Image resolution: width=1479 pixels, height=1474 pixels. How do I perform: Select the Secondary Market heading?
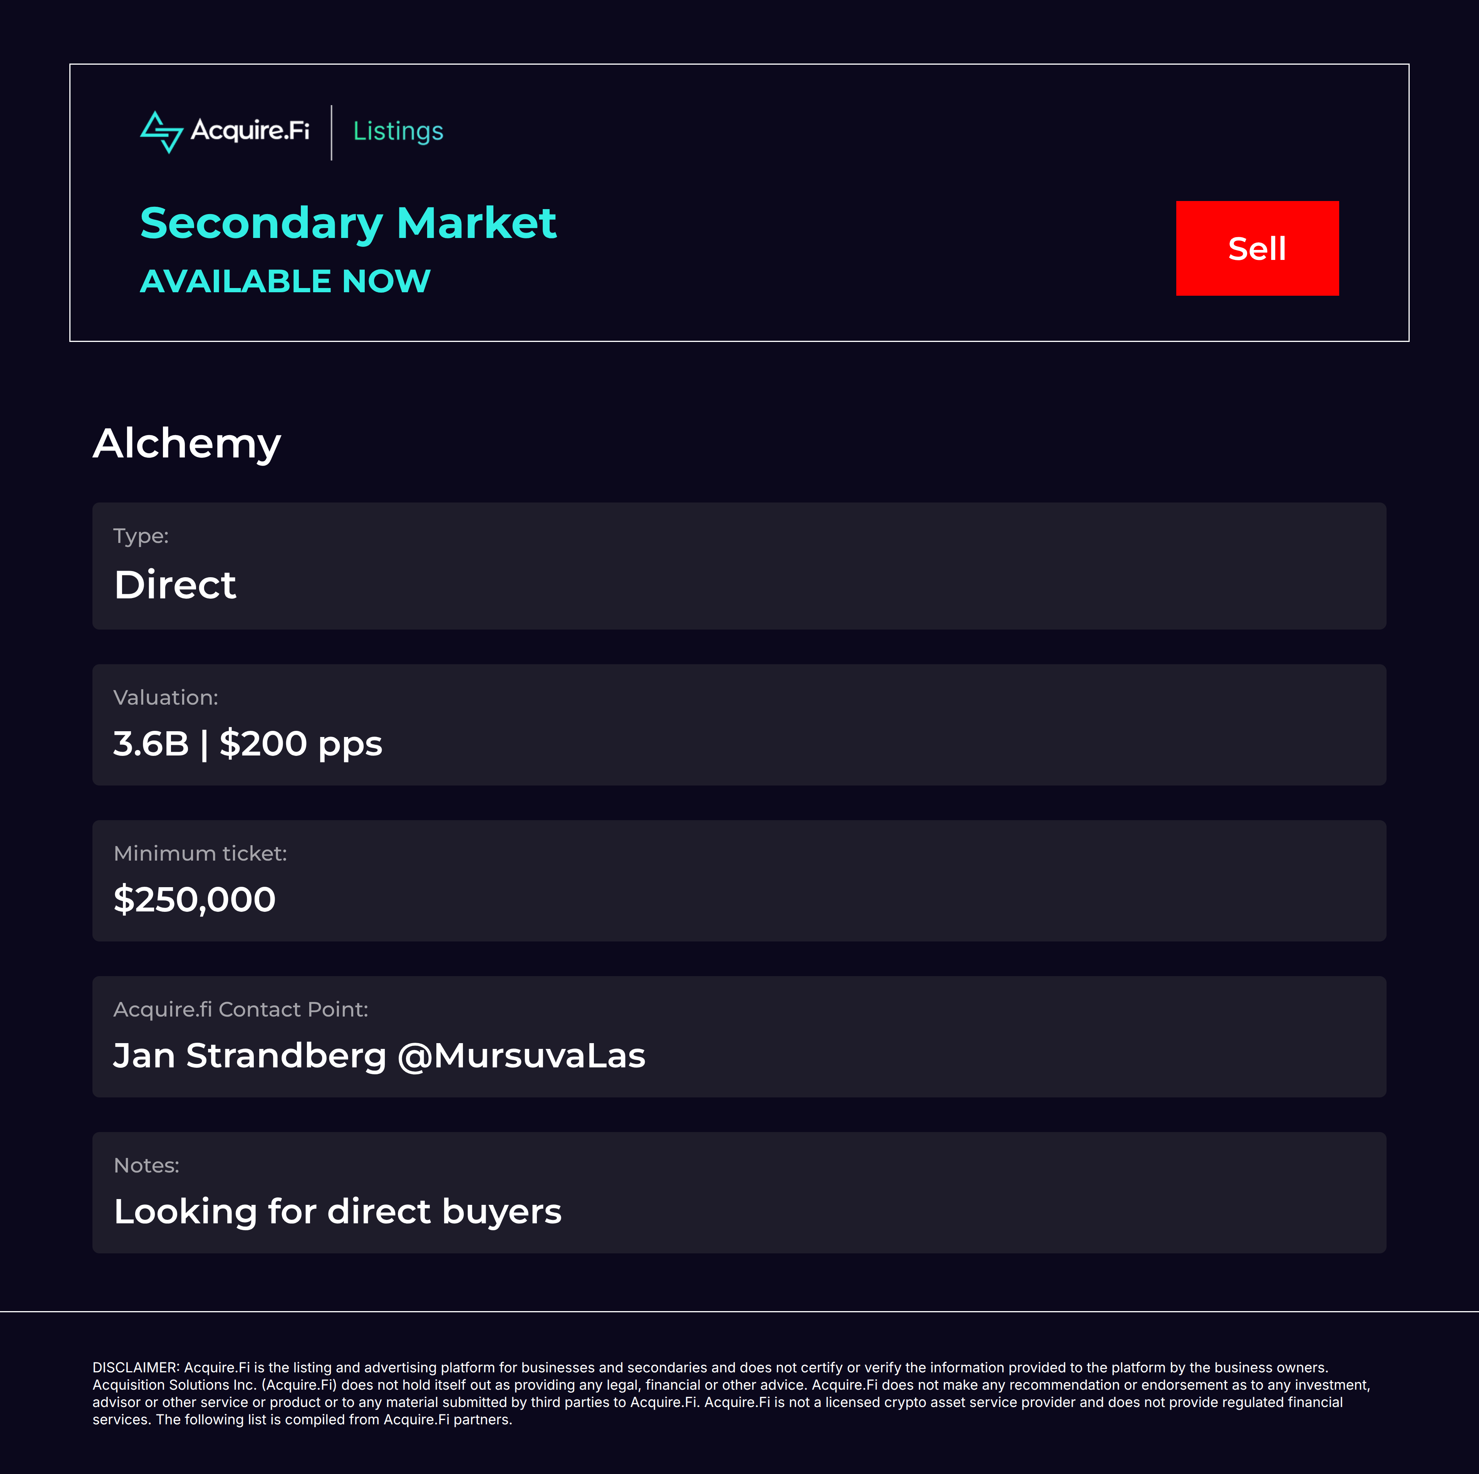(348, 223)
